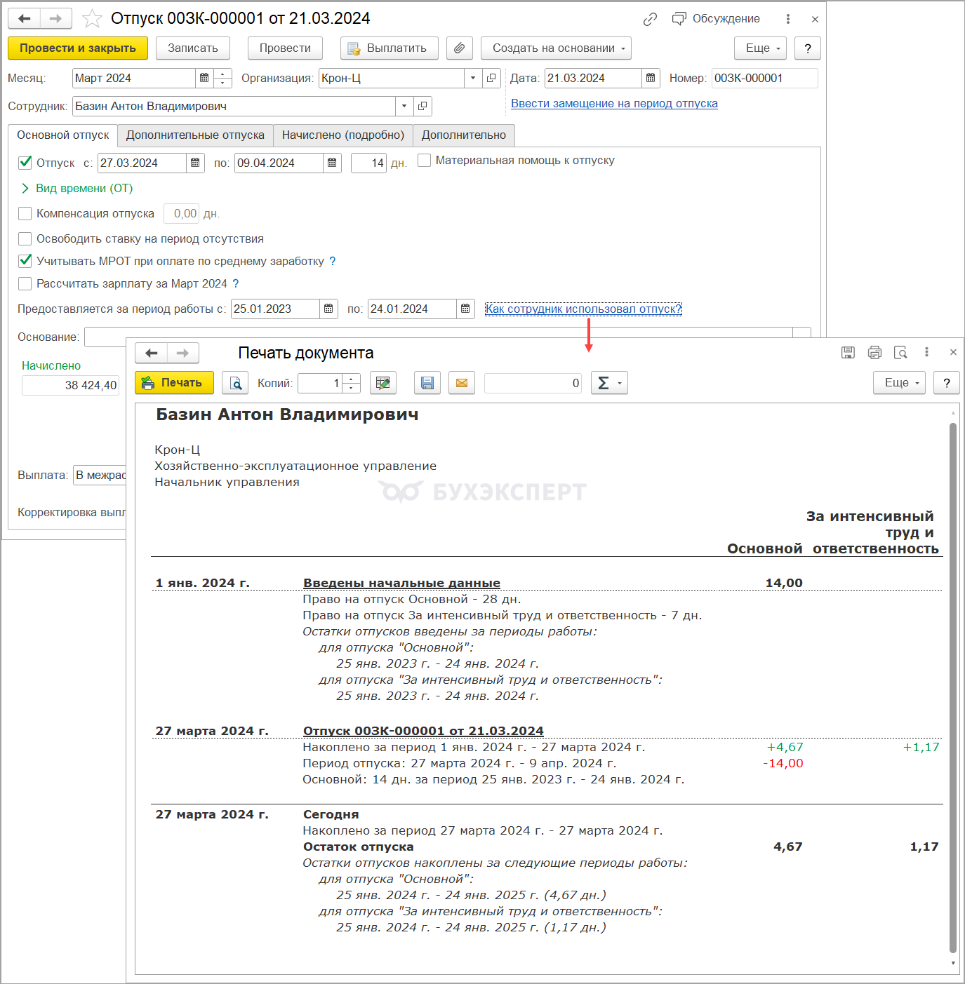
Task: Toggle editing mode of the printed form
Action: (x=383, y=383)
